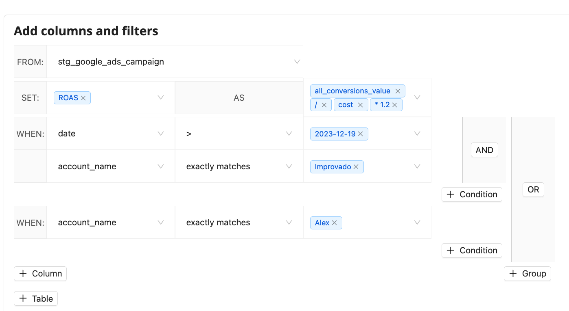This screenshot has height=311, width=569.
Task: Toggle the AND operator
Action: coord(484,150)
